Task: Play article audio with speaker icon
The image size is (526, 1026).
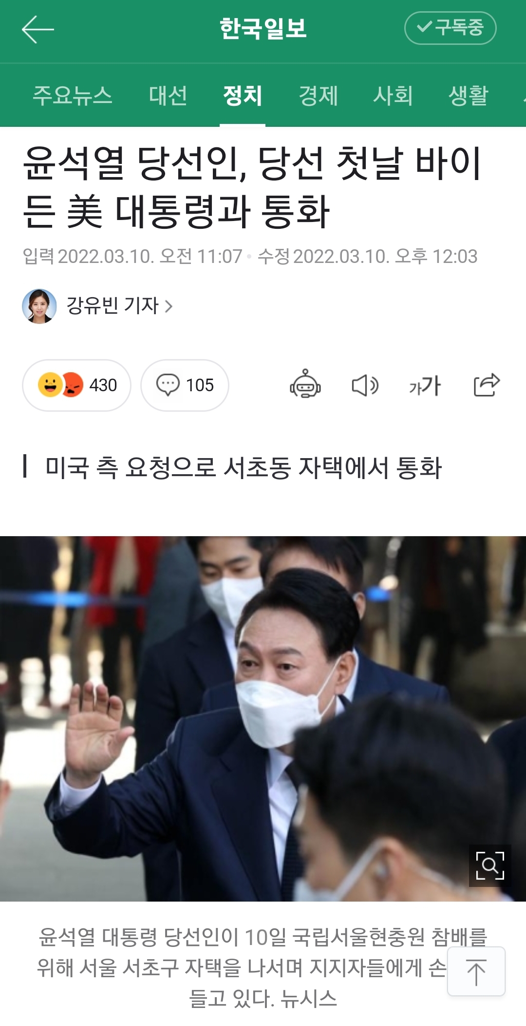Action: (x=365, y=385)
